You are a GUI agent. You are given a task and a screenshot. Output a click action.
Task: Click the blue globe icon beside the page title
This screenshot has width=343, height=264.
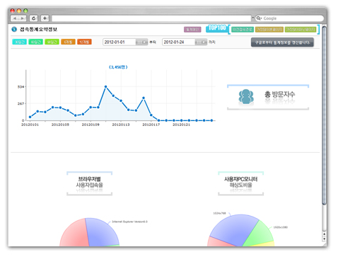[x=14, y=30]
